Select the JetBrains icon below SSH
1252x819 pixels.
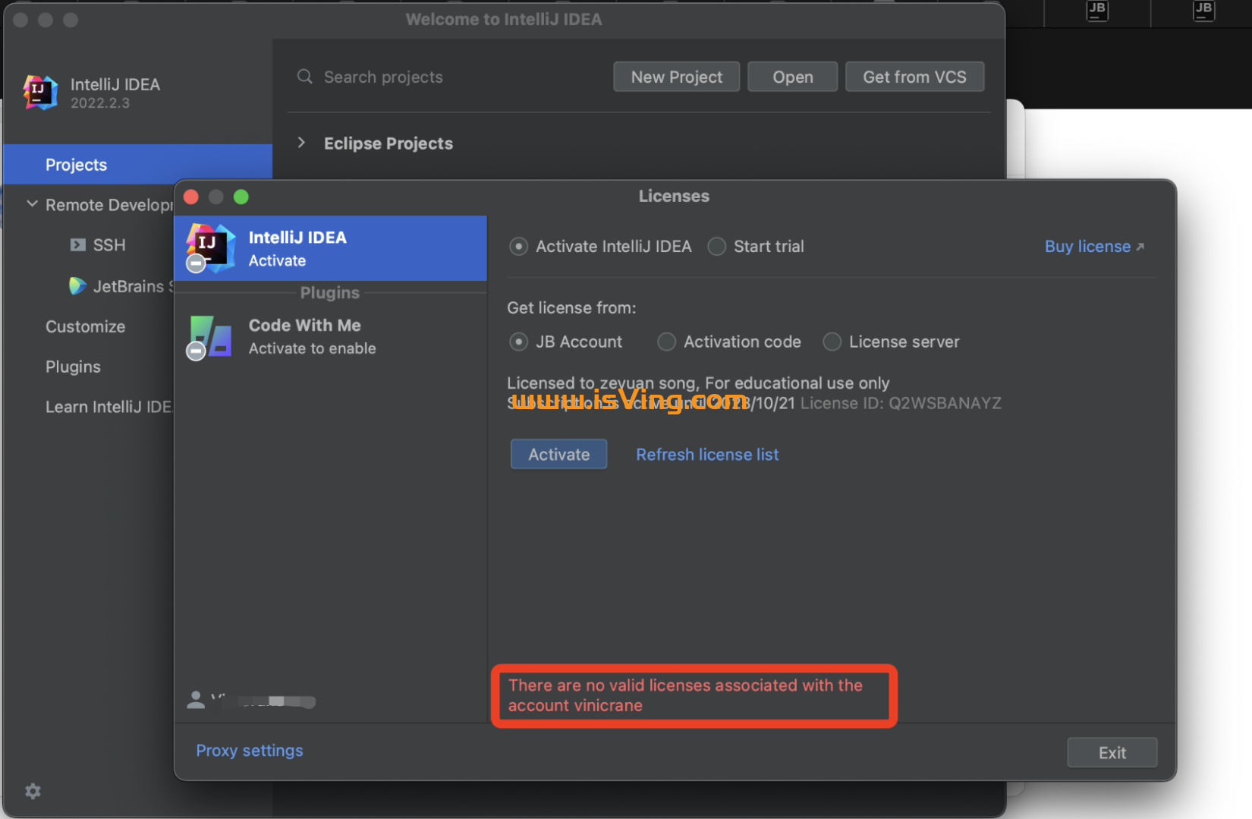click(78, 286)
